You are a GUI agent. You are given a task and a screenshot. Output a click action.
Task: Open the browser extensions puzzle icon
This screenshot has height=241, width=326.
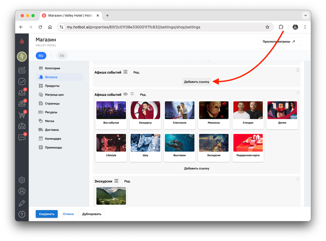tap(281, 27)
